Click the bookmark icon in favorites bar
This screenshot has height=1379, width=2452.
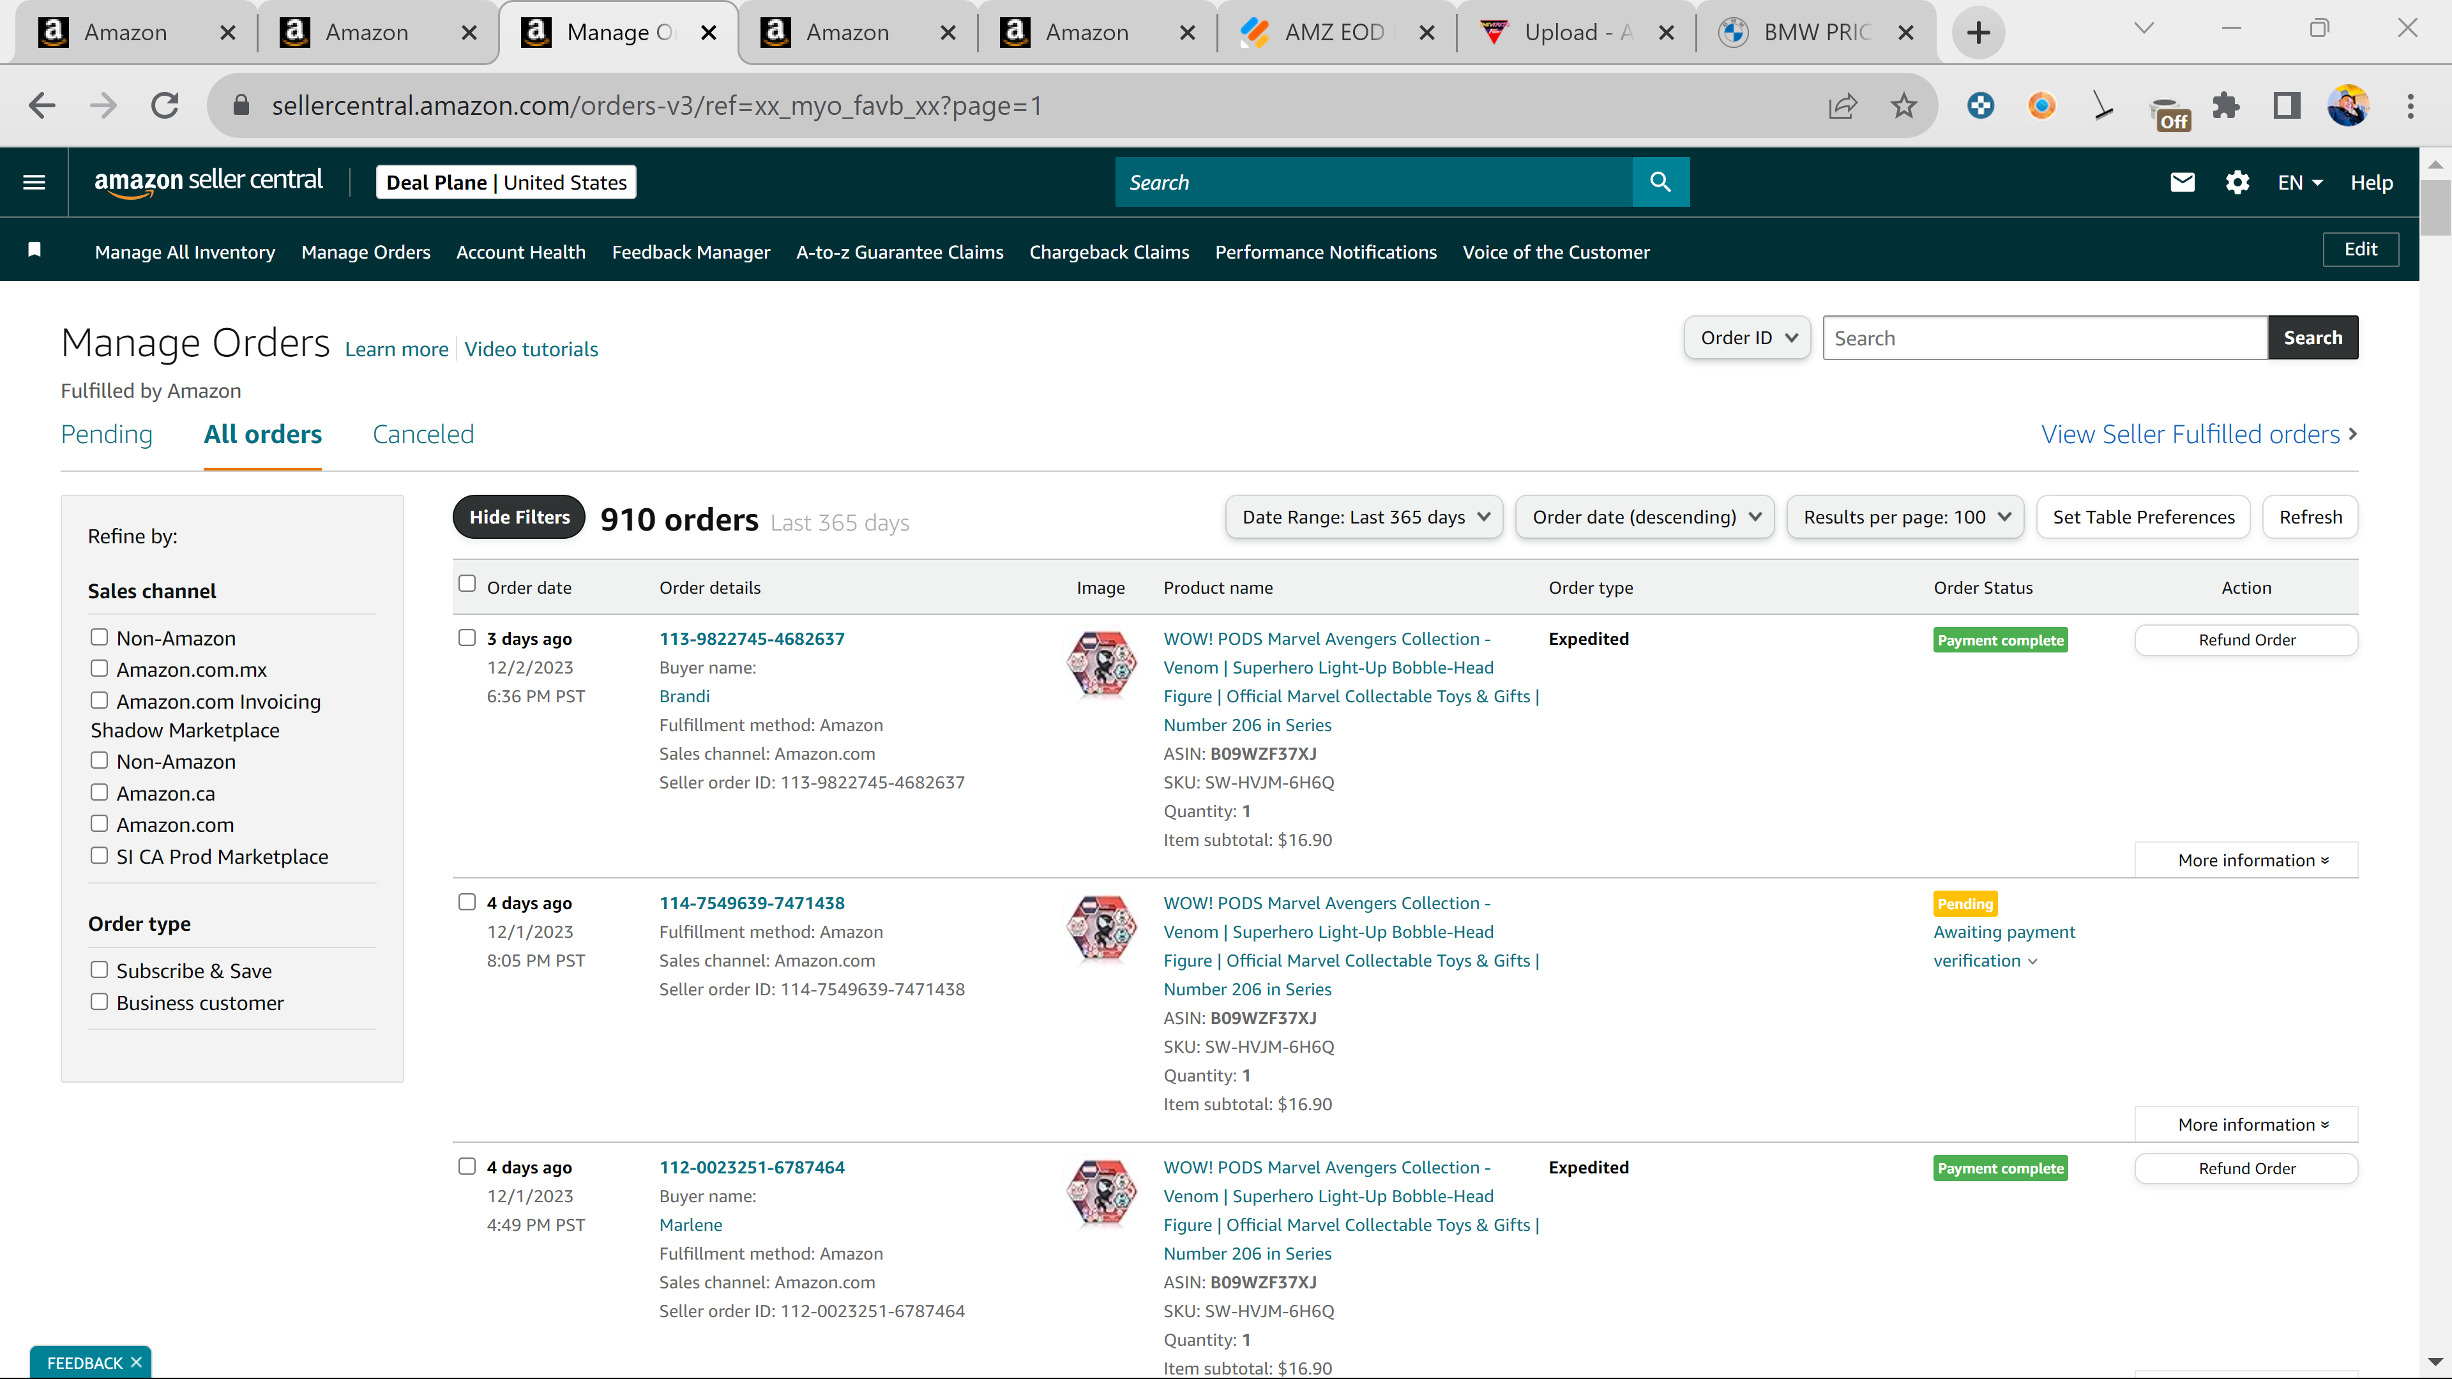coord(34,250)
